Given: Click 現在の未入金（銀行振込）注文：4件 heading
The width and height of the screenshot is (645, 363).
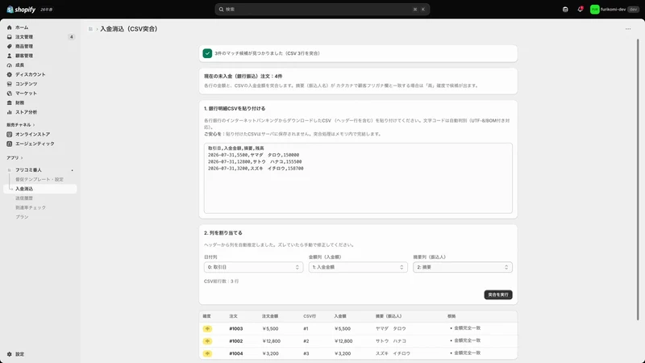Looking at the screenshot, I should 243,76.
